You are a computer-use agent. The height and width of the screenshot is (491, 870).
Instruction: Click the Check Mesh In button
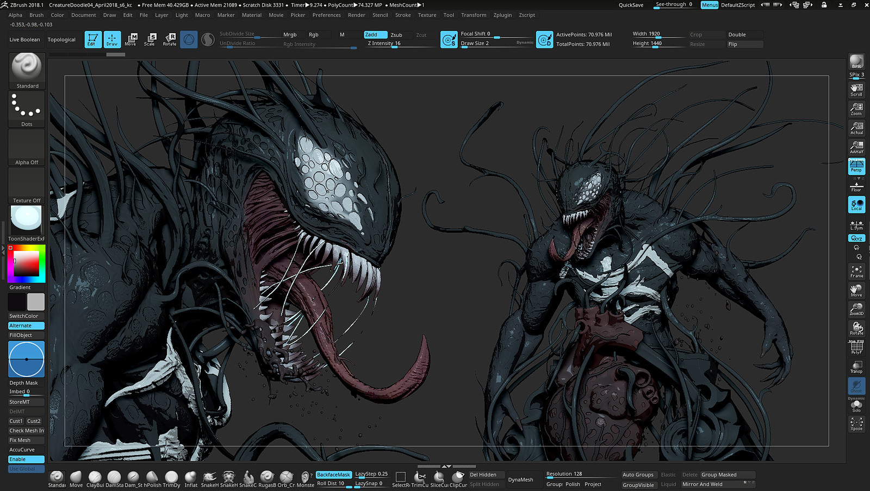coord(27,431)
